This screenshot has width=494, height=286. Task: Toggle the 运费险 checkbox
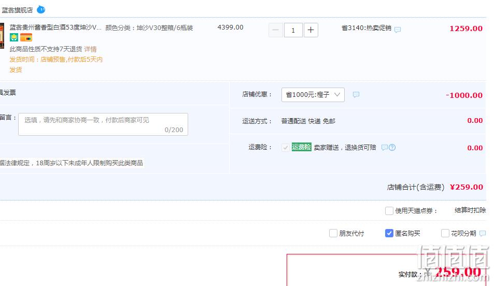(286, 148)
